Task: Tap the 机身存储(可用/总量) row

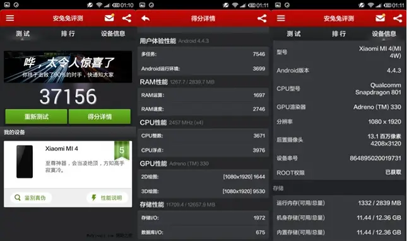Action: pyautogui.click(x=338, y=218)
